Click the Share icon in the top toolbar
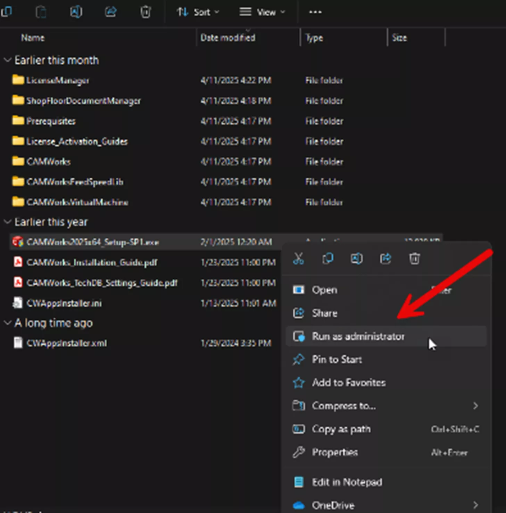The image size is (506, 513). pyautogui.click(x=111, y=12)
